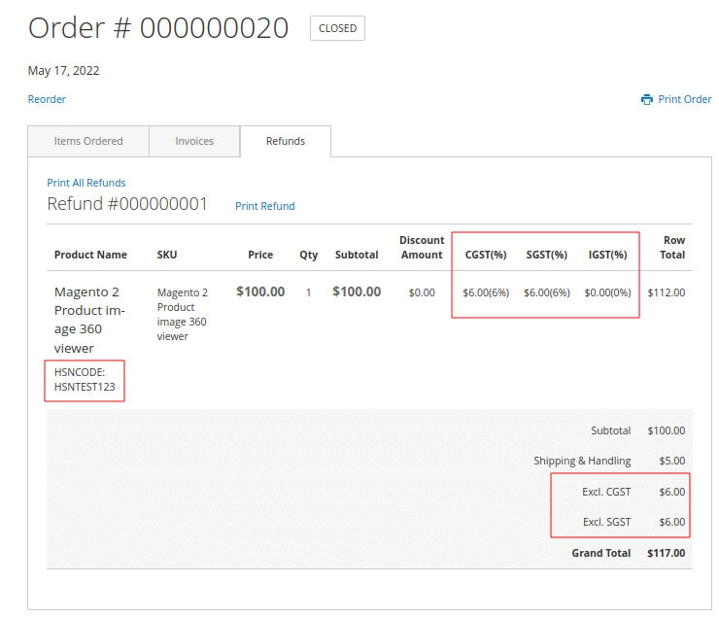Screen dimensions: 719x618
Task: Click the Excl. SGST amount $6.00
Action: (x=672, y=522)
